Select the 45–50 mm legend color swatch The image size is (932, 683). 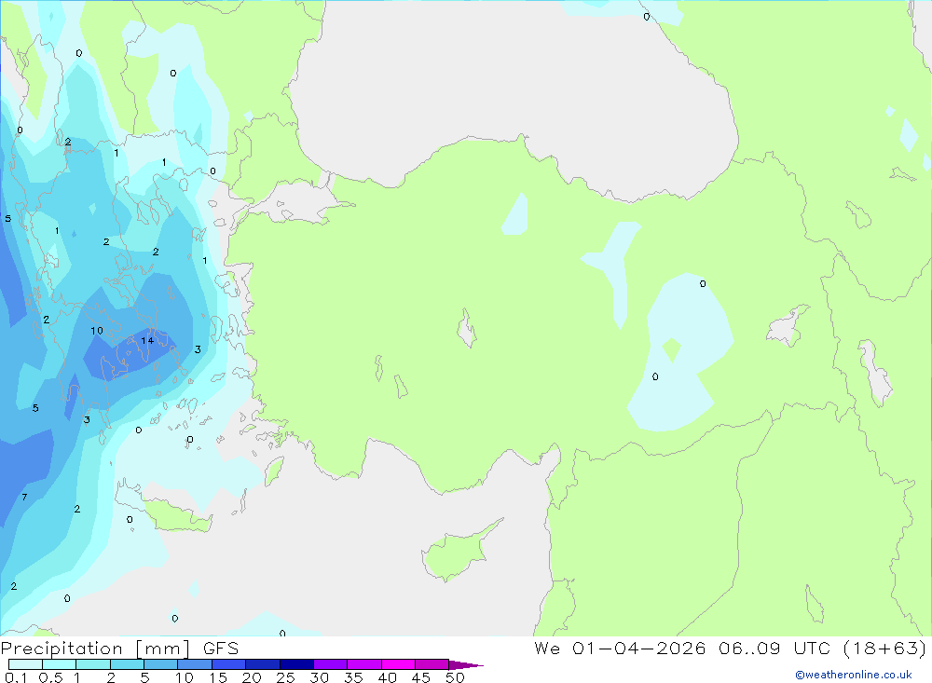point(432,664)
